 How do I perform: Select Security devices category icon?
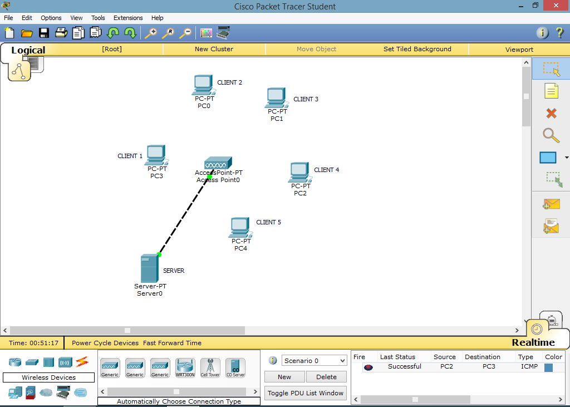point(31,393)
